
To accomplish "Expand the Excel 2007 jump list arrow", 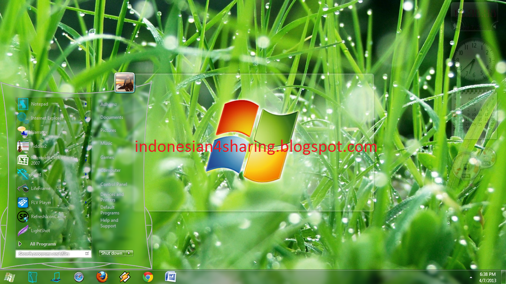I will coord(86,160).
